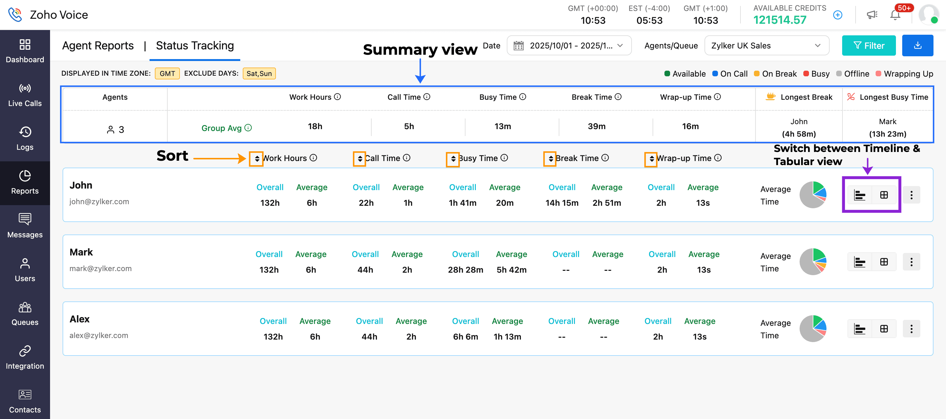Click the Filter button

point(868,46)
